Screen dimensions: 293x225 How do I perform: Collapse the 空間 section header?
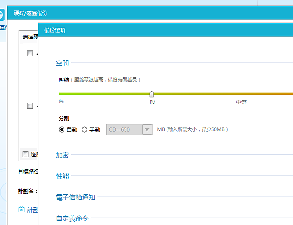tap(63, 63)
